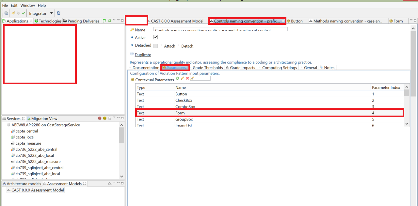Open the CAST 8.0.0 Assessment Model editor tab

tap(177, 21)
